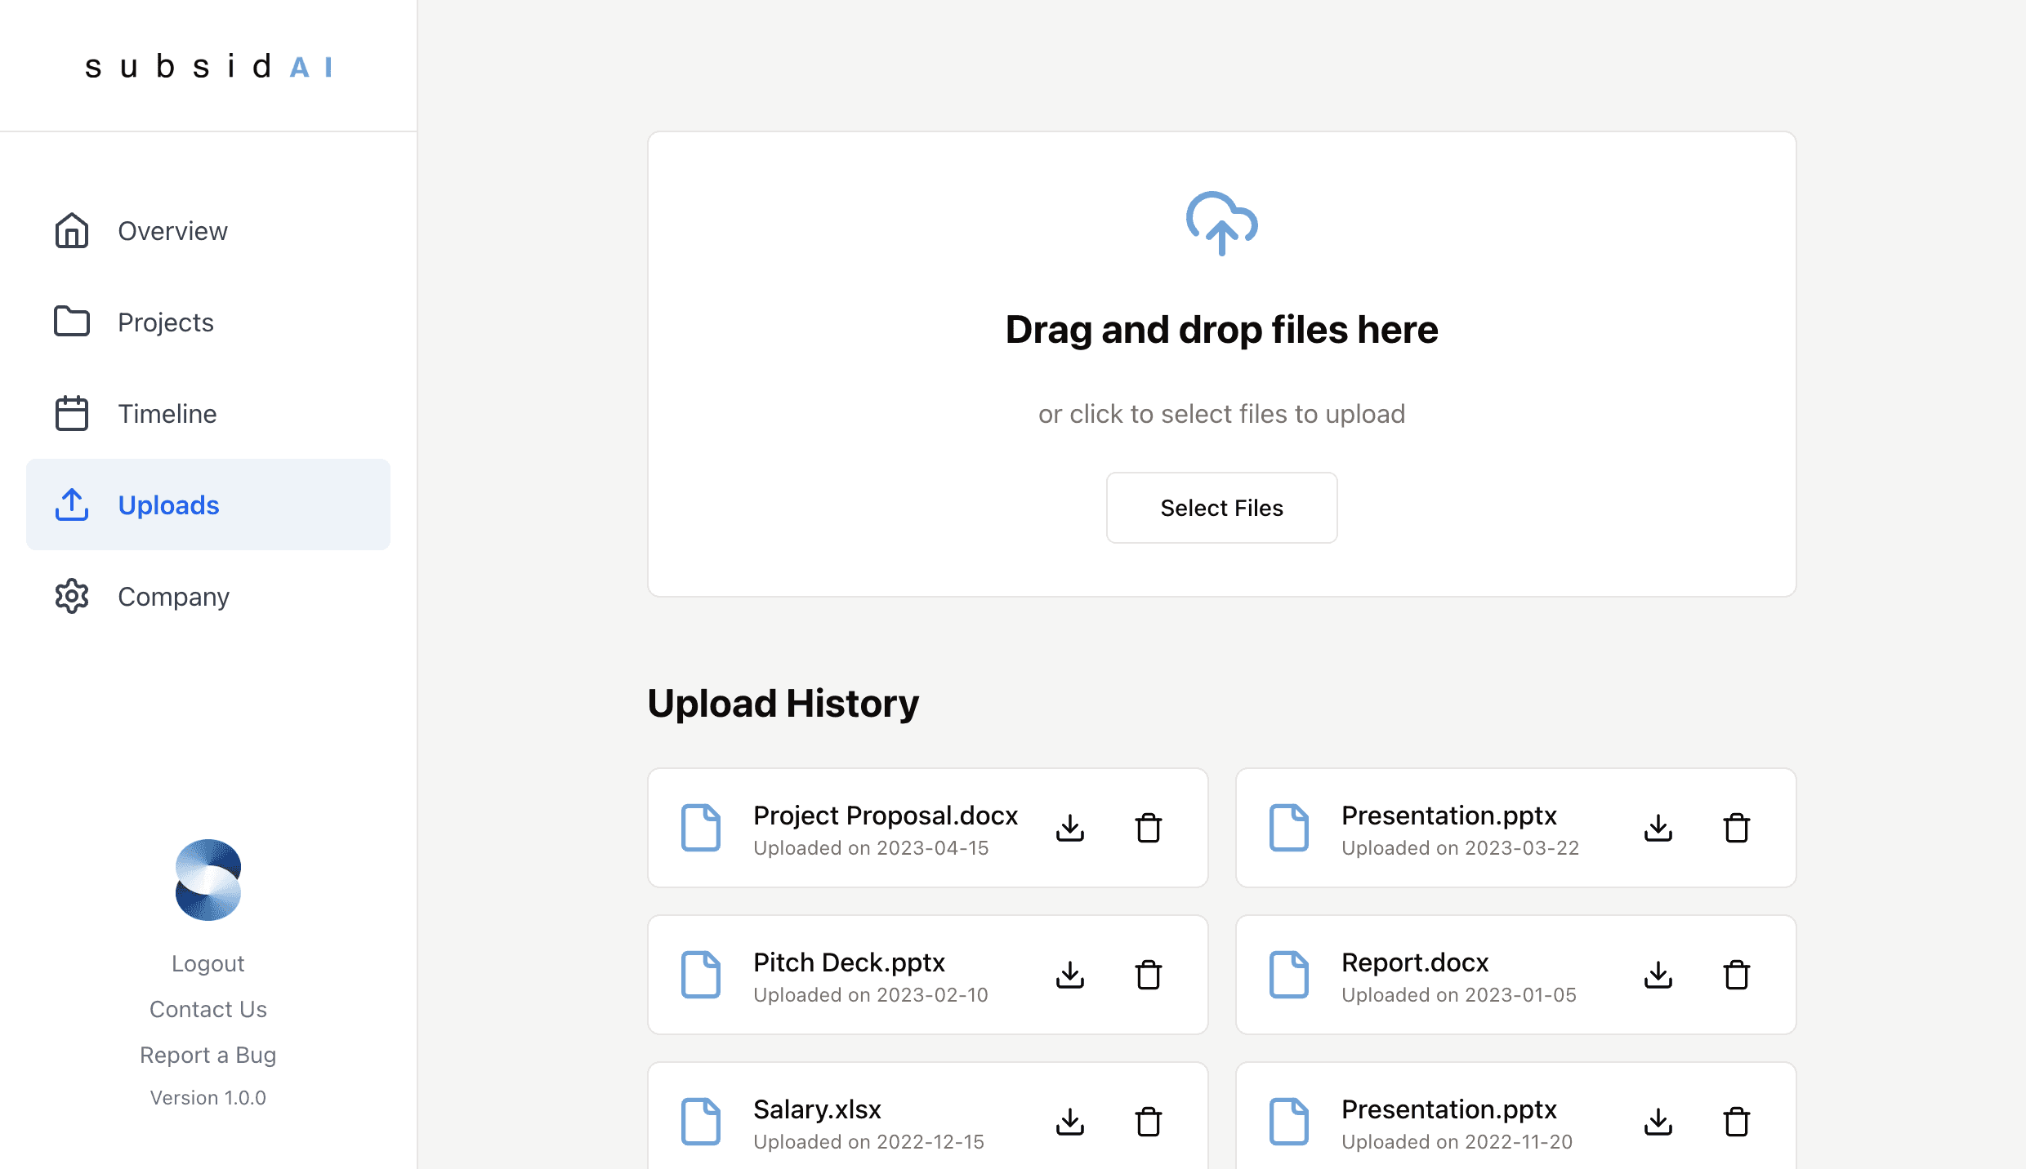The image size is (2026, 1169).
Task: Select the Uploads menu item
Action: 208,504
